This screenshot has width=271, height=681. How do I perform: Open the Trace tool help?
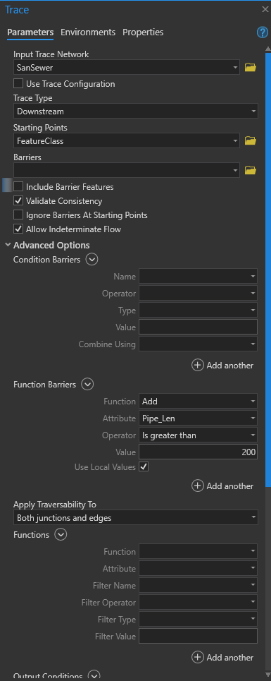pyautogui.click(x=263, y=32)
